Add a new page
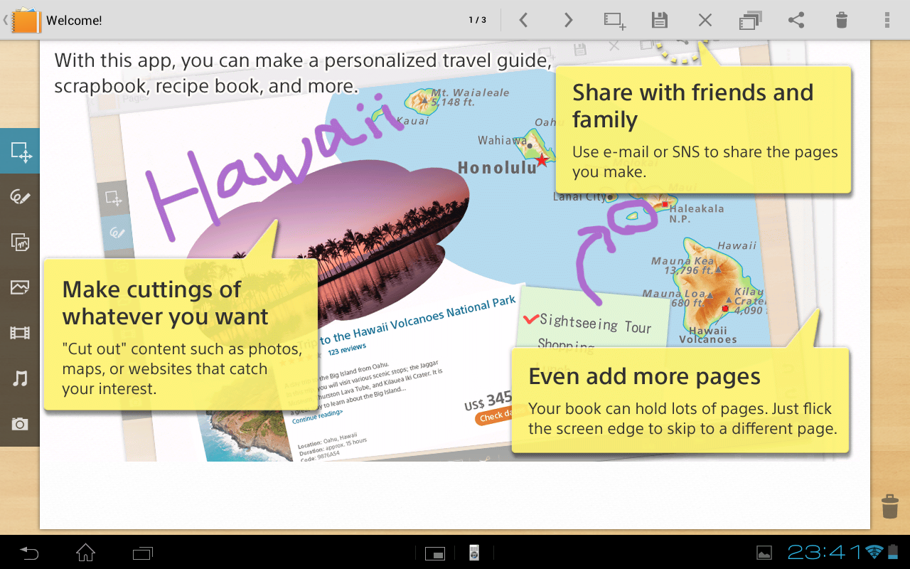 coord(614,20)
